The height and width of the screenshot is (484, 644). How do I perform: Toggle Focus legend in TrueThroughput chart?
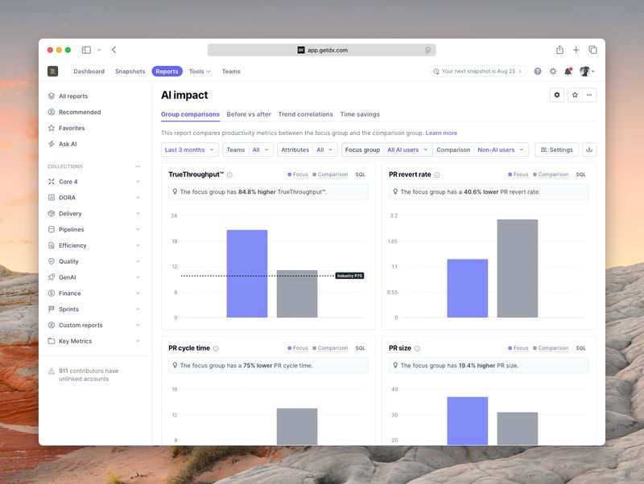296,174
